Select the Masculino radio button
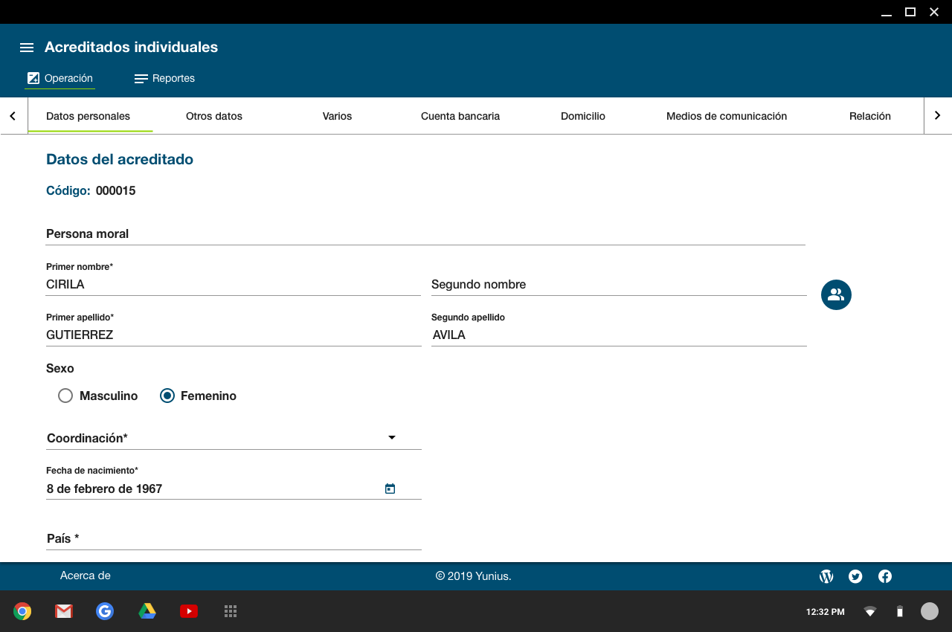Viewport: 952px width, 632px height. coord(65,396)
